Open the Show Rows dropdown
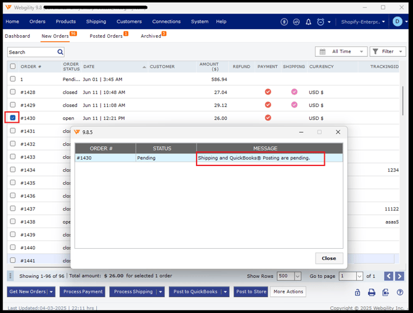Image resolution: width=413 pixels, height=313 pixels. point(298,276)
